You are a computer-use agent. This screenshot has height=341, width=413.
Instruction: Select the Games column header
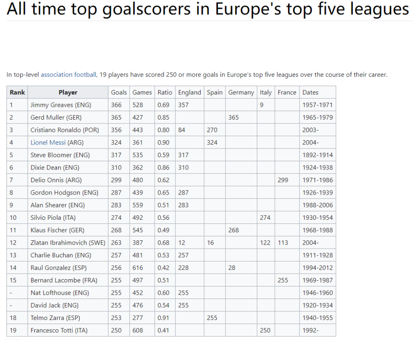[142, 92]
